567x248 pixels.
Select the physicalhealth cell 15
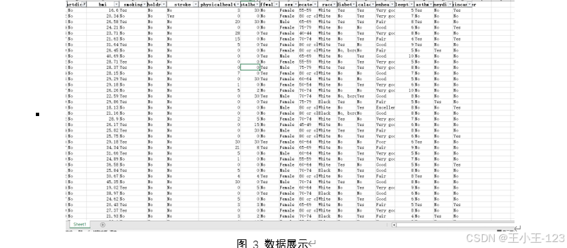pos(220,39)
